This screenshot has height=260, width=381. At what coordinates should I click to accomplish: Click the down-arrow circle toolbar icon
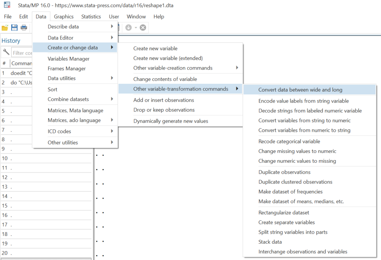(x=128, y=27)
